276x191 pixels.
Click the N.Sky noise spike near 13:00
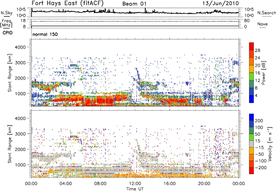click(145, 10)
